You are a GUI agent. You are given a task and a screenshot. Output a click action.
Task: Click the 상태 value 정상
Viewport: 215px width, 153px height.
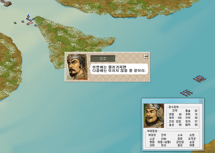(164, 145)
